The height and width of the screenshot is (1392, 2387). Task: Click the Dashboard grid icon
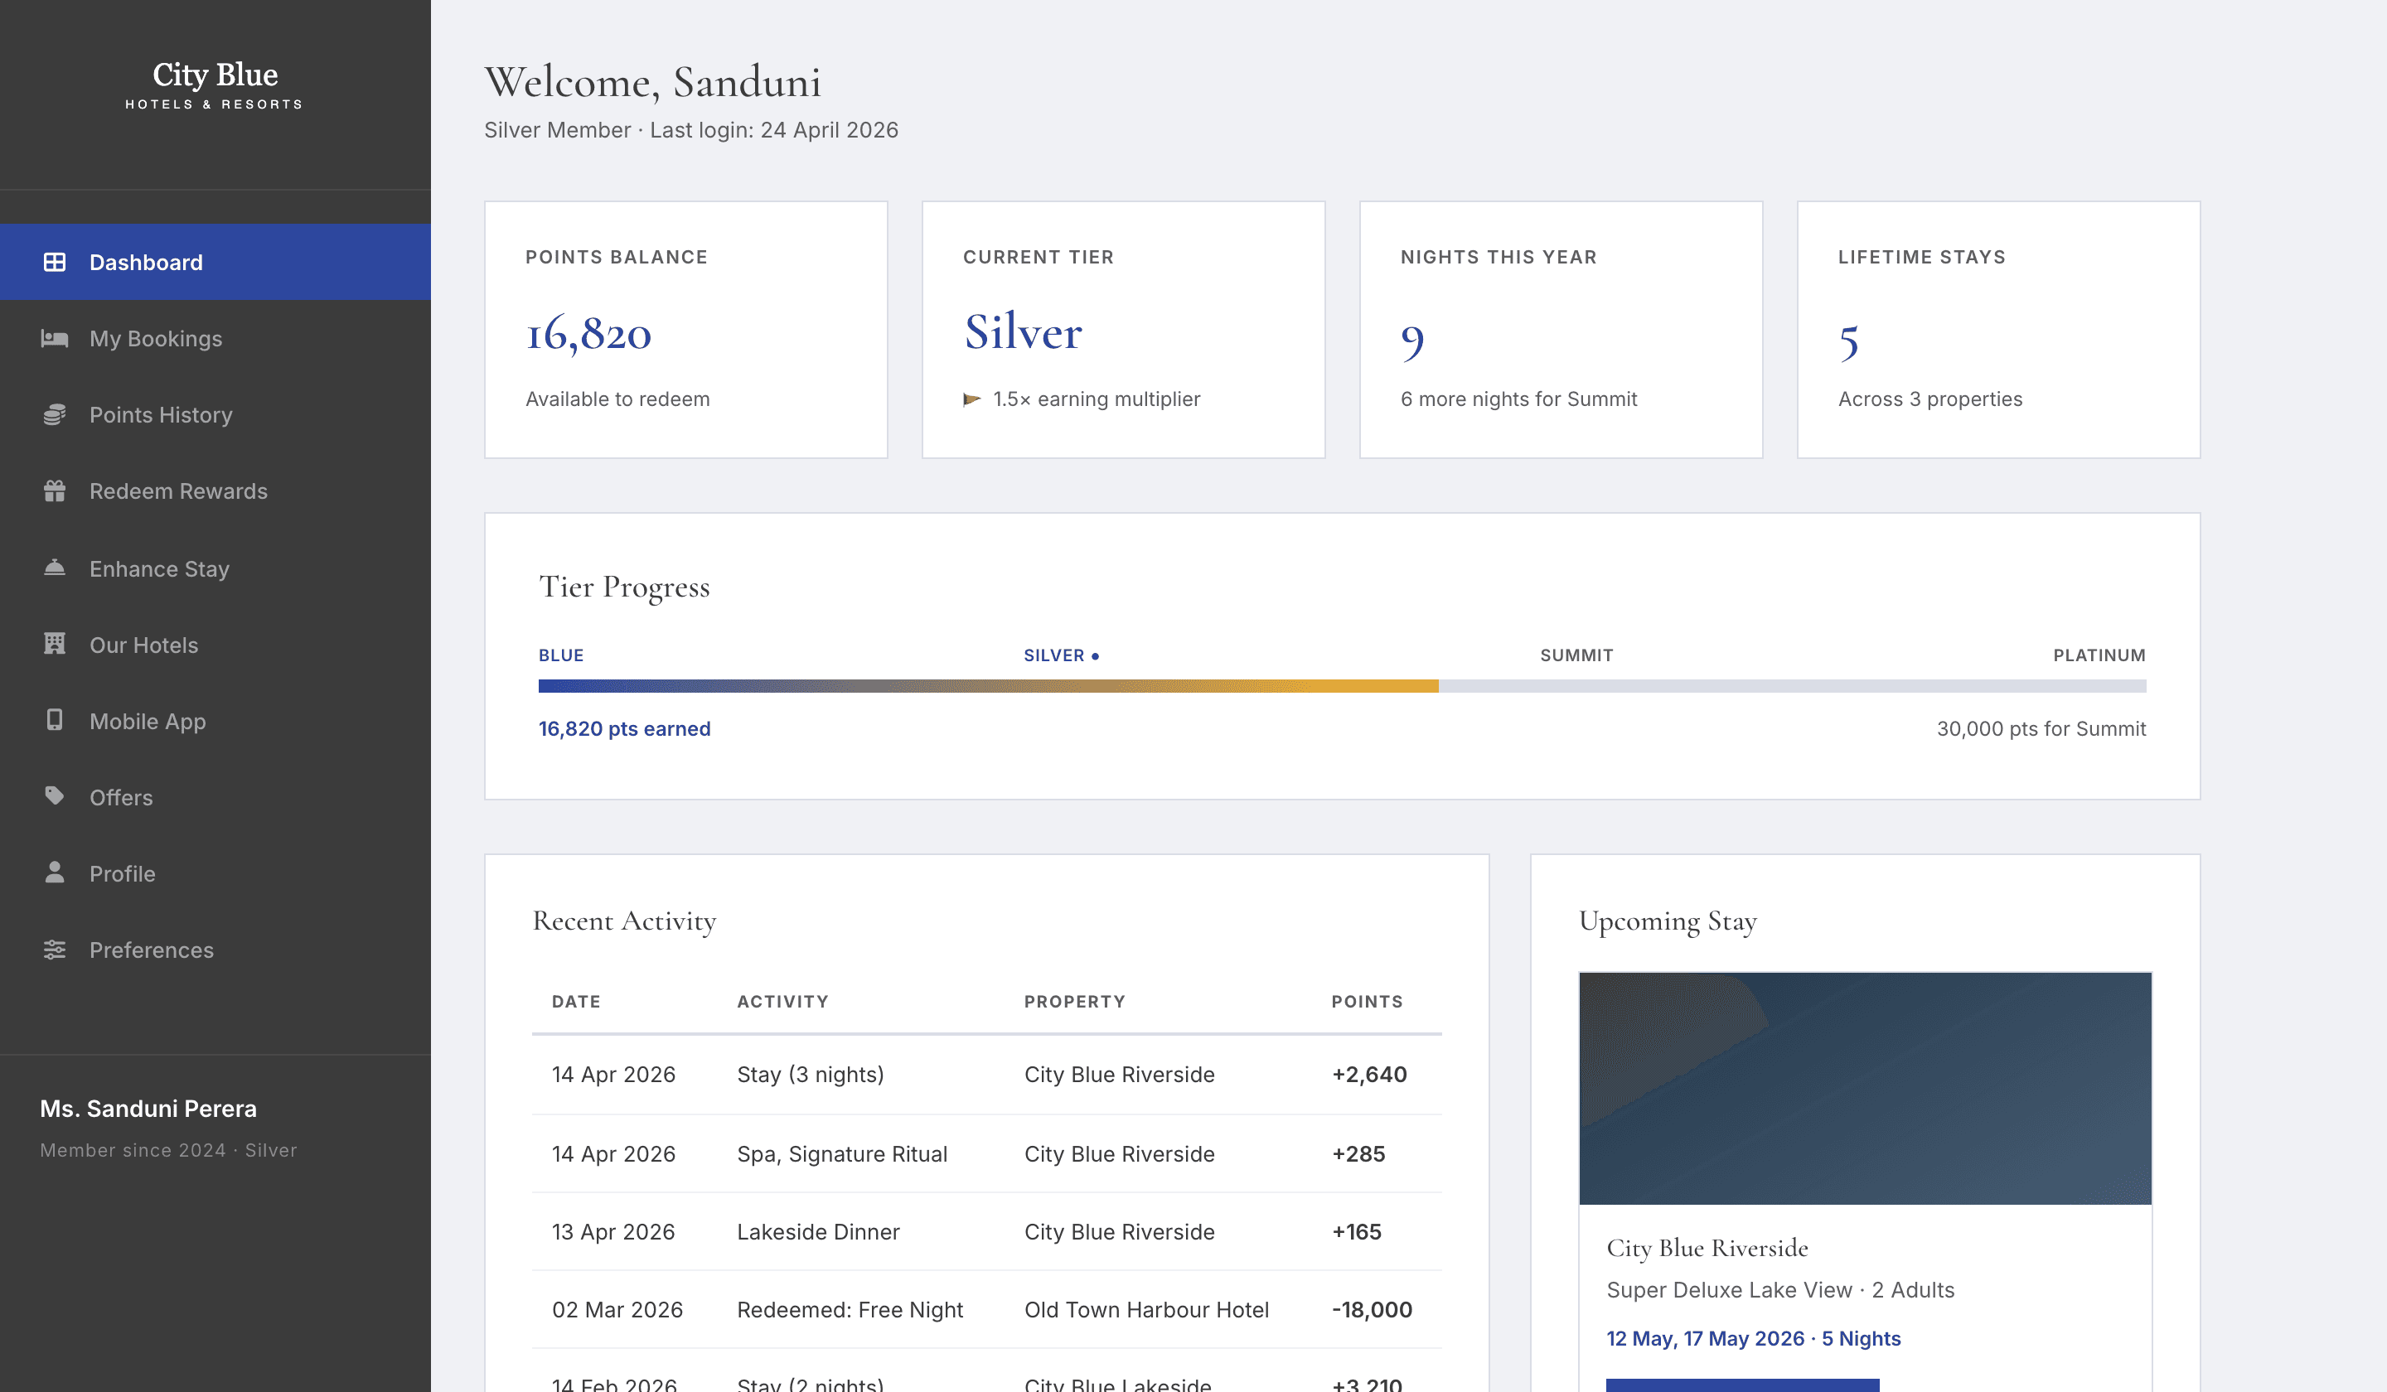coord(55,263)
